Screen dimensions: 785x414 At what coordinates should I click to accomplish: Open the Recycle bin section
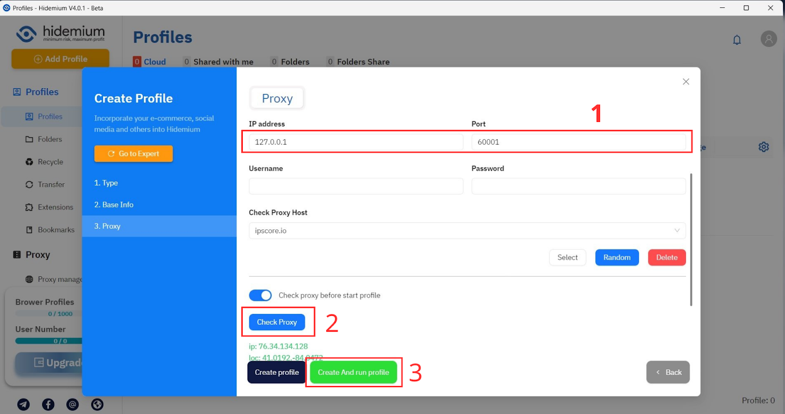tap(44, 162)
